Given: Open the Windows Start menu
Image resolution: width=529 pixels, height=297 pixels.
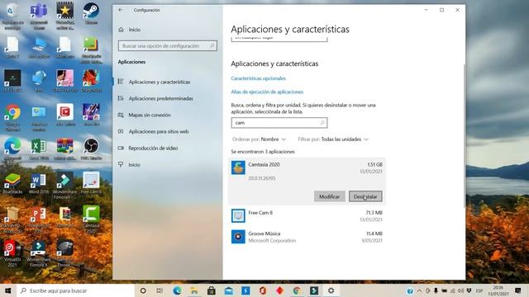Looking at the screenshot, I should tap(8, 290).
